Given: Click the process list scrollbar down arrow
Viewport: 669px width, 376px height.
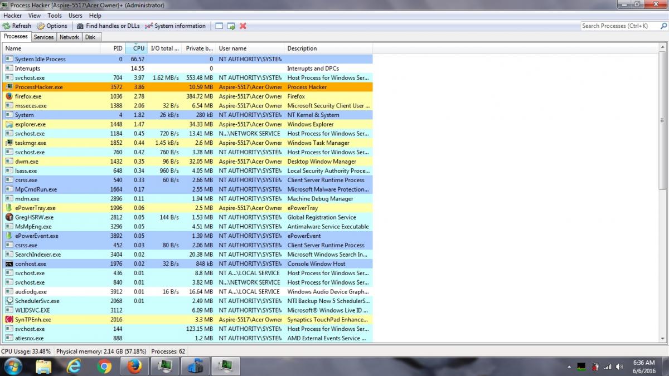Looking at the screenshot, I should pos(662,338).
